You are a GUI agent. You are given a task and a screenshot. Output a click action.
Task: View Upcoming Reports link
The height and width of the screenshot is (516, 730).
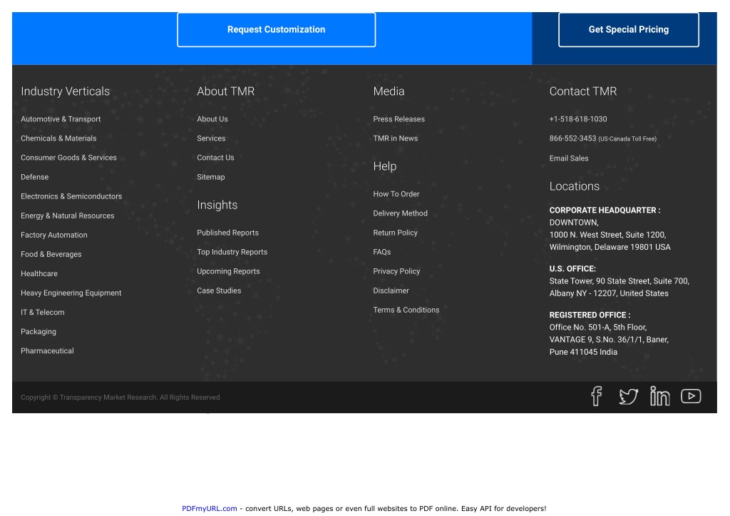click(228, 271)
